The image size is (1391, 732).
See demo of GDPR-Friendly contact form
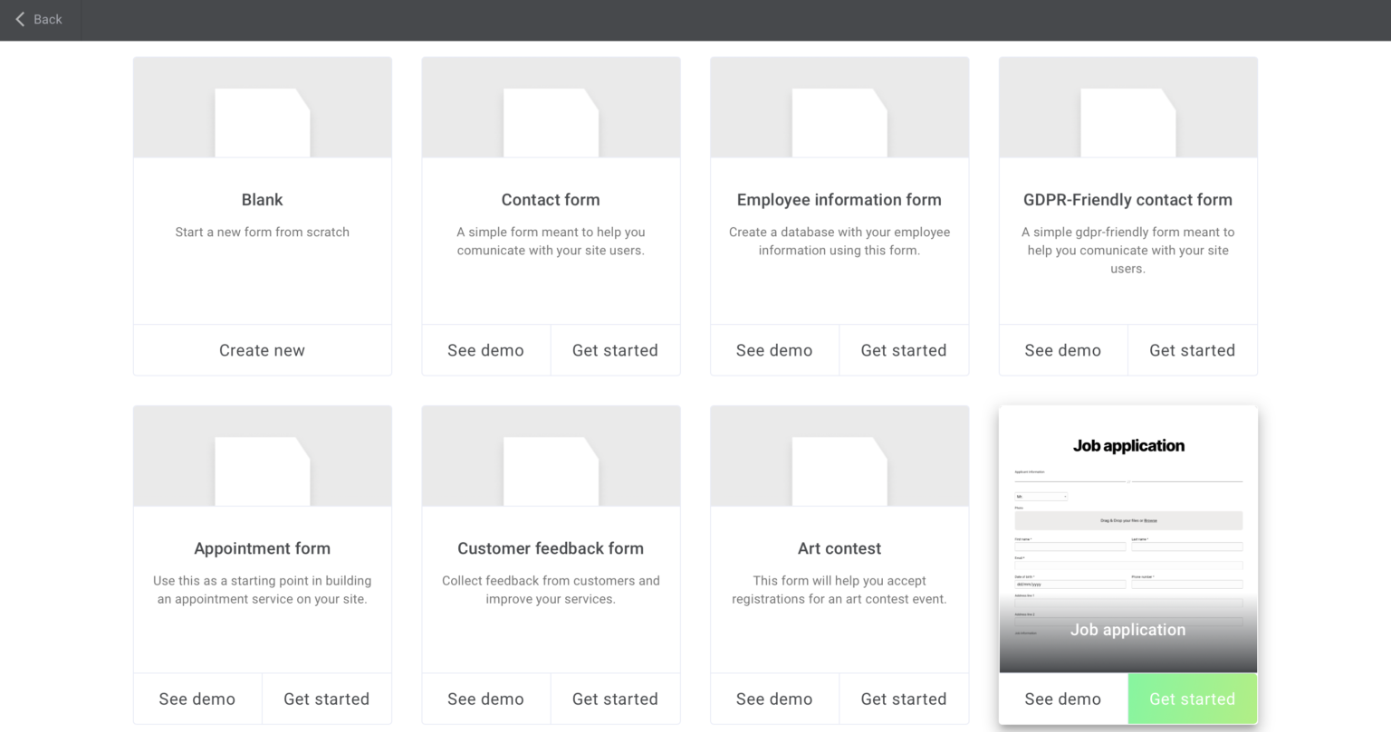(1063, 350)
